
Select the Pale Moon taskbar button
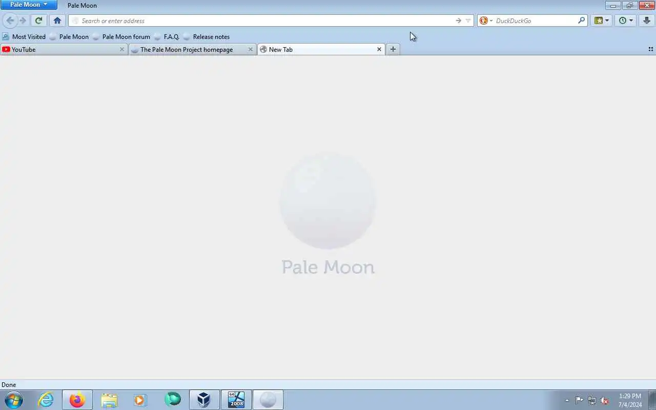click(x=268, y=400)
